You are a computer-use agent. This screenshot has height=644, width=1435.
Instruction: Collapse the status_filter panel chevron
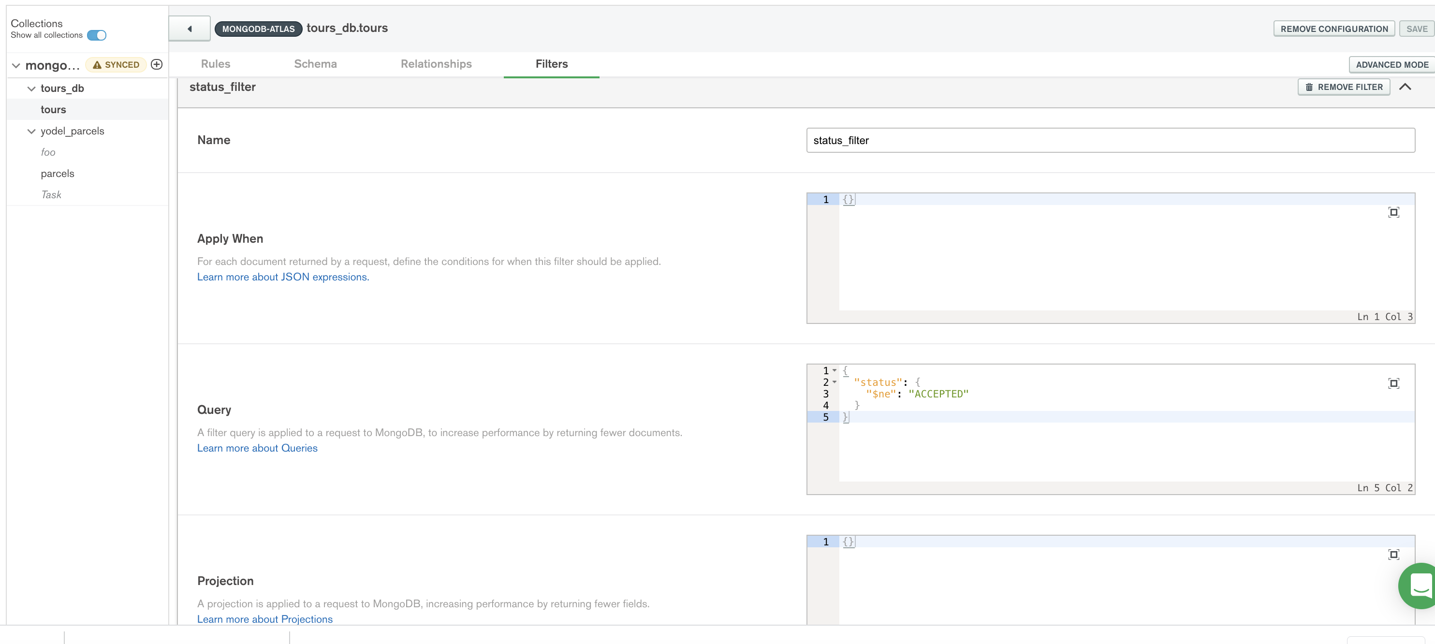click(x=1405, y=87)
